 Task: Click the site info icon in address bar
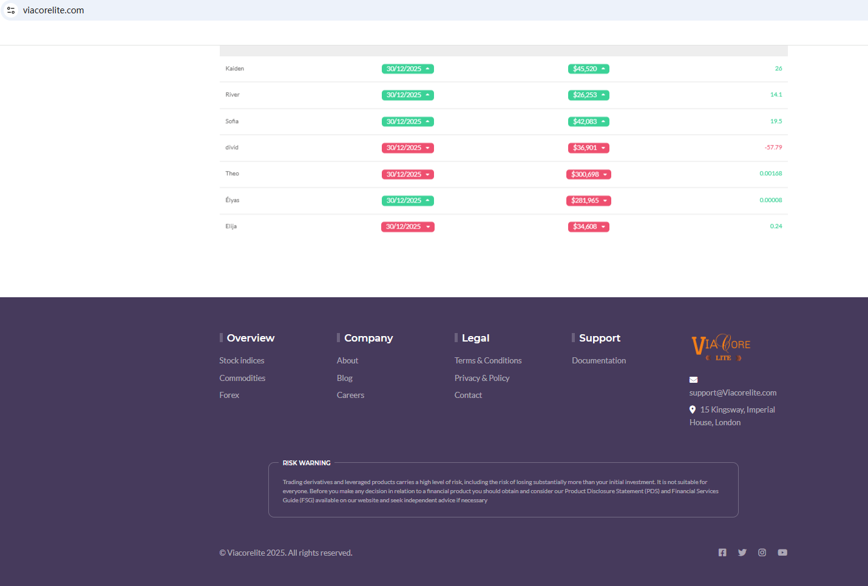[11, 10]
